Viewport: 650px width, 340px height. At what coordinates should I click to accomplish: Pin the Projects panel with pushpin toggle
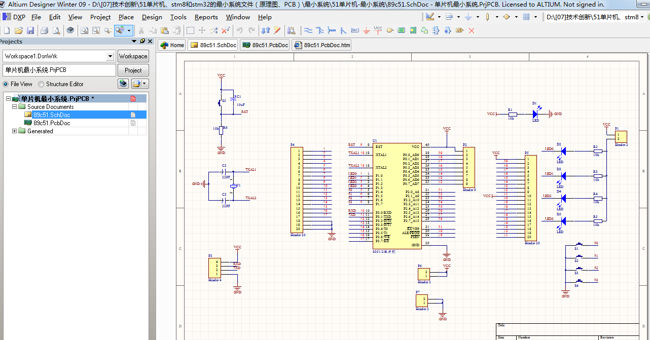[x=142, y=41]
